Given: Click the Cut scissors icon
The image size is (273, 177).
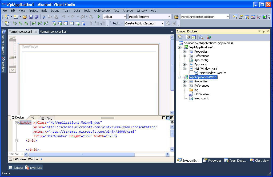Looking at the screenshot, I should (x=44, y=17).
